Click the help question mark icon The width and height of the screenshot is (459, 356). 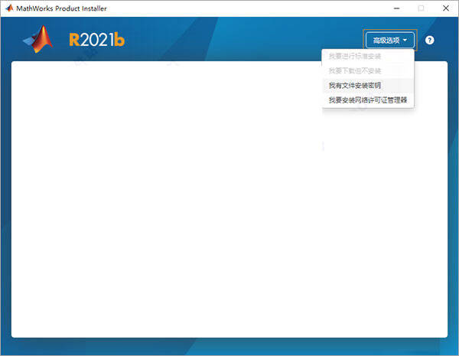pos(430,40)
